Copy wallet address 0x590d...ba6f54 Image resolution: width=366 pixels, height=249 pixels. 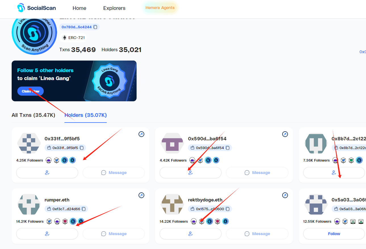click(228, 148)
